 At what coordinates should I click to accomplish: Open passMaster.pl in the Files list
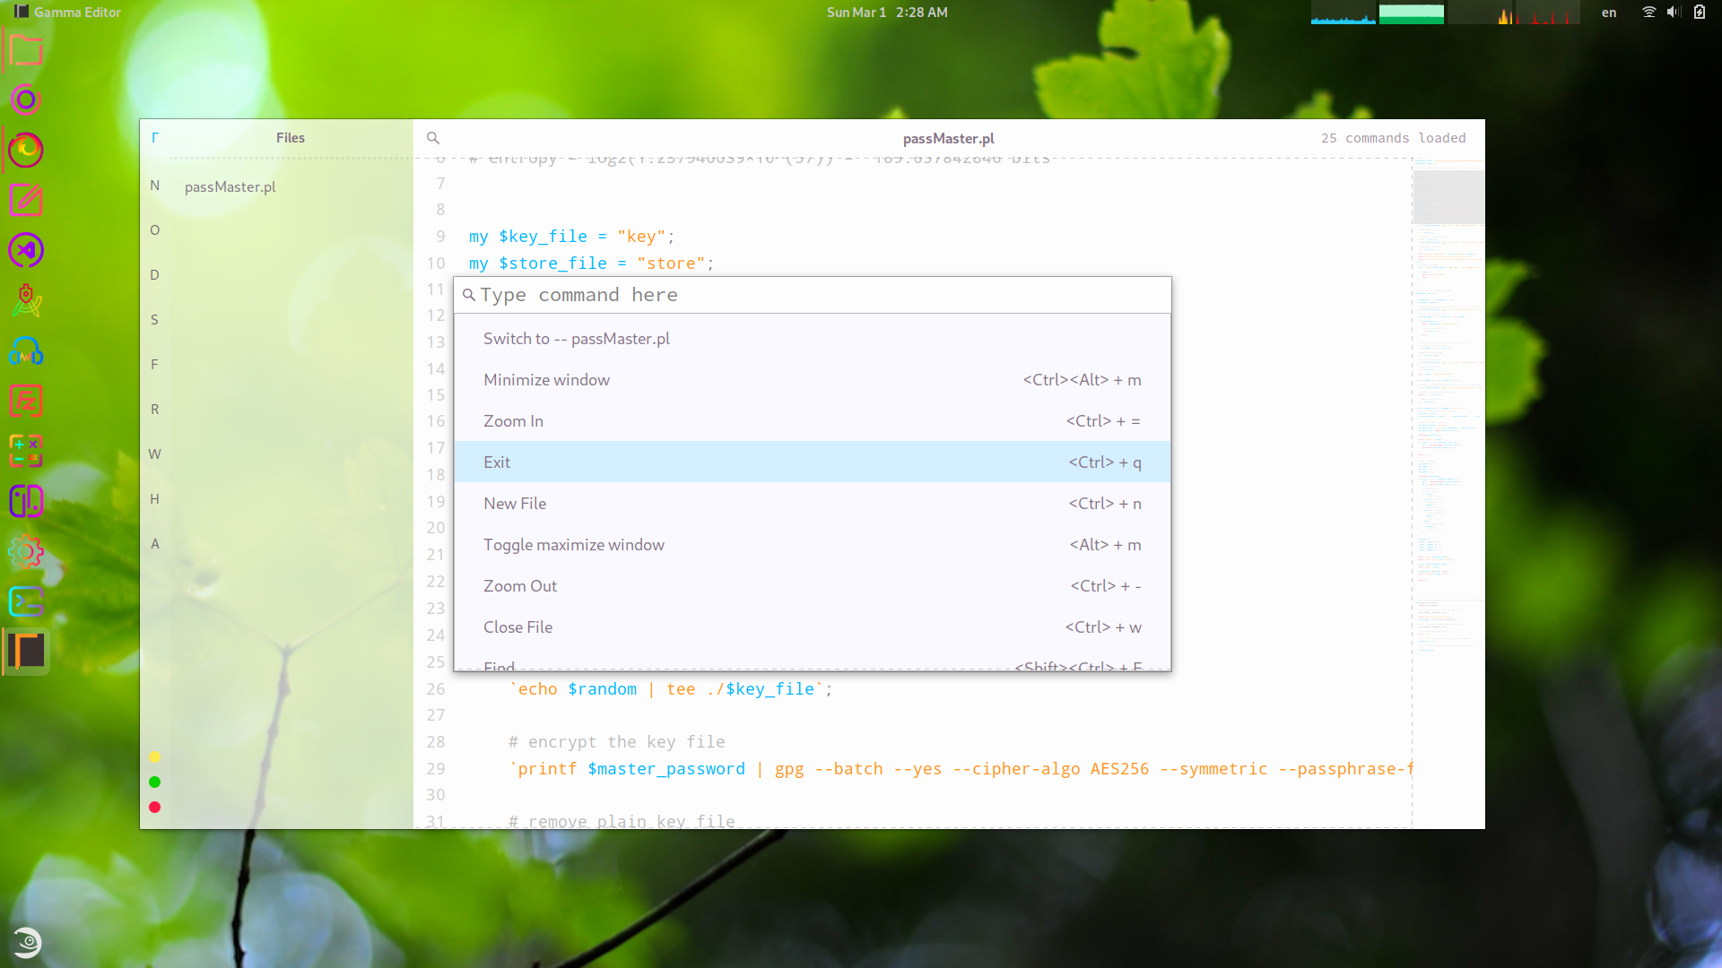(230, 186)
